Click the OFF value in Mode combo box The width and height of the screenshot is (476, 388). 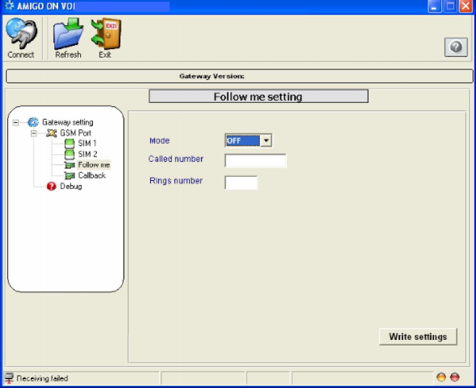click(242, 140)
